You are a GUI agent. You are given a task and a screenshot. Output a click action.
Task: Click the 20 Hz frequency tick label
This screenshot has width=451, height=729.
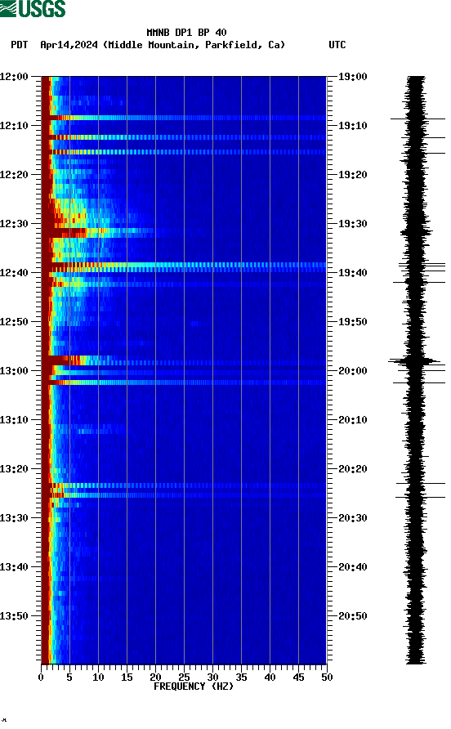(x=155, y=677)
